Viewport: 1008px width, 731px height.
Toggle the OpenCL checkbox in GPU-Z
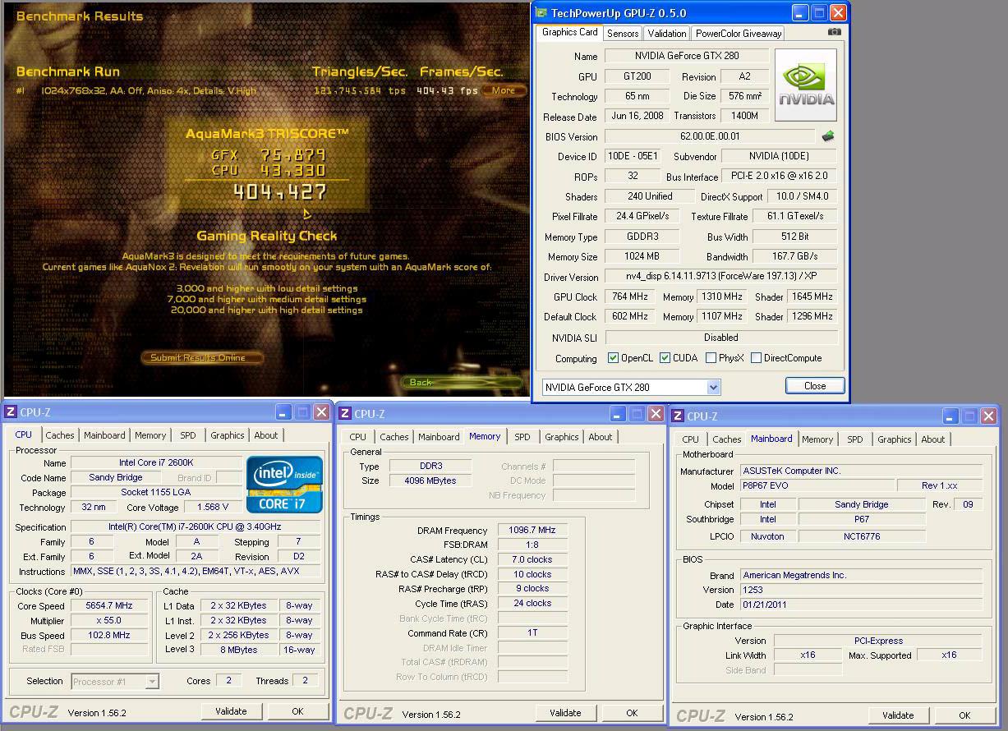point(613,358)
